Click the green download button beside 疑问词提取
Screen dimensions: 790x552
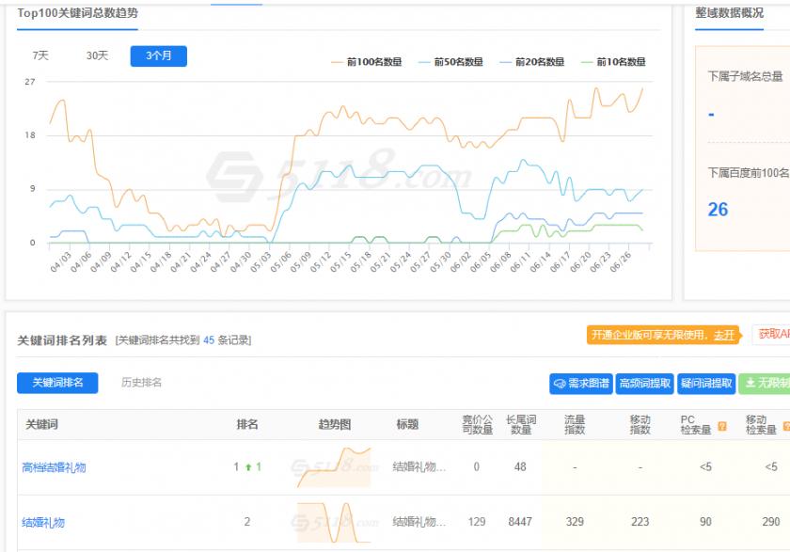point(764,384)
